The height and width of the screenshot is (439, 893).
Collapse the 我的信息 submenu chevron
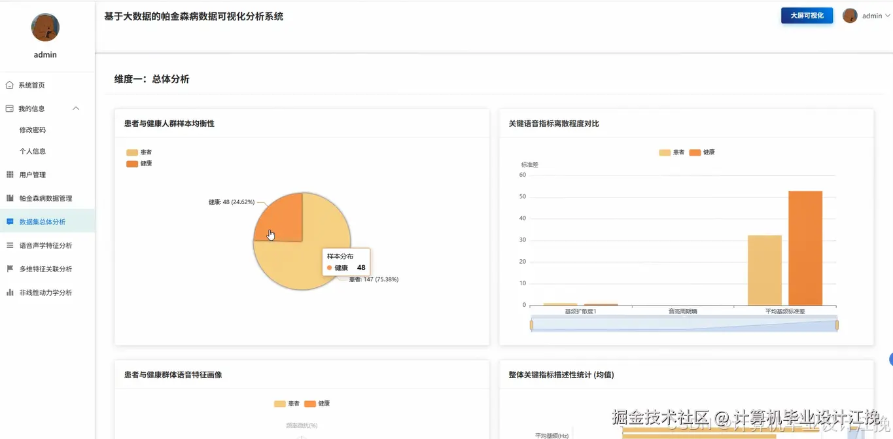(x=76, y=109)
